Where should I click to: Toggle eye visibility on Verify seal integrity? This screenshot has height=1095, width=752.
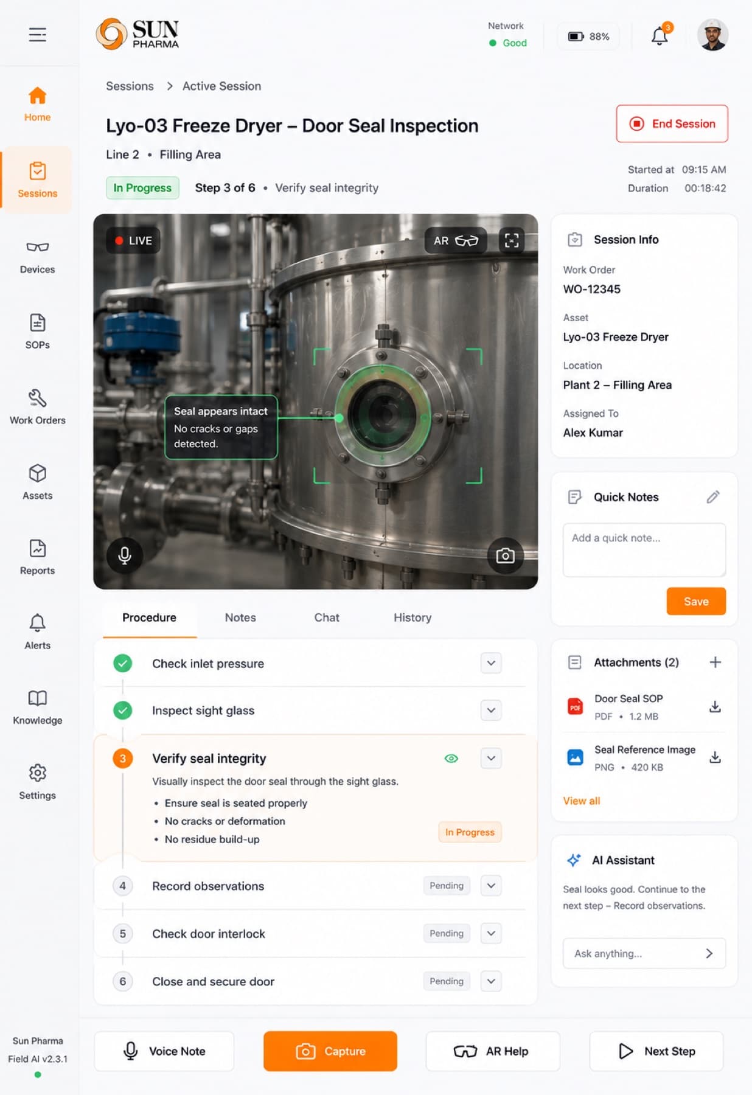click(x=451, y=759)
